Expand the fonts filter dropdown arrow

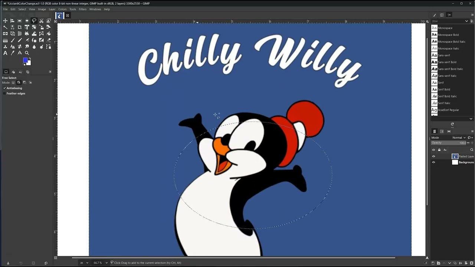(x=467, y=21)
